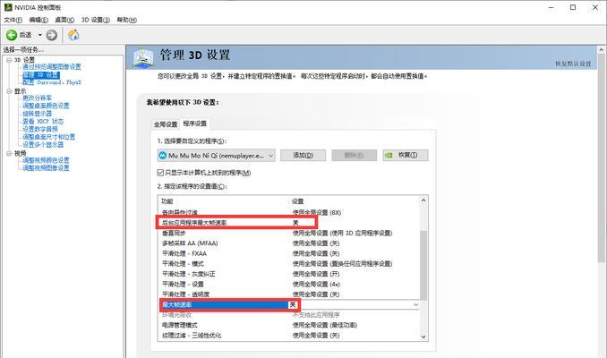Image resolution: width=607 pixels, height=358 pixels.
Task: Click the 使用全局设置 (8X) value
Action: point(317,212)
